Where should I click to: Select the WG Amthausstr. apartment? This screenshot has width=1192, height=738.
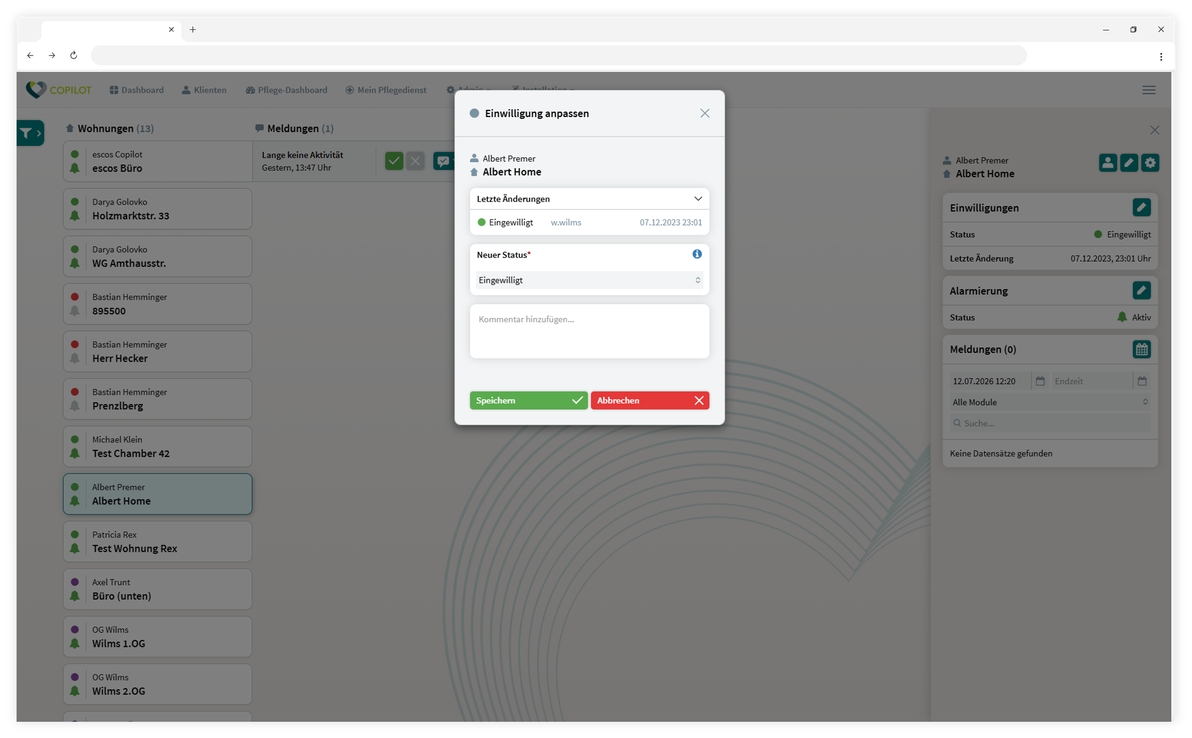pos(157,257)
